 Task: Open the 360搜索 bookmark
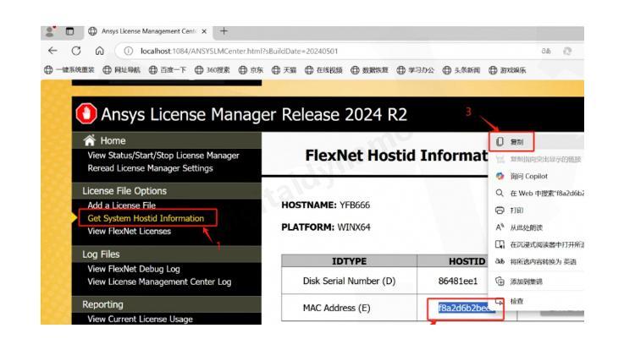213,70
